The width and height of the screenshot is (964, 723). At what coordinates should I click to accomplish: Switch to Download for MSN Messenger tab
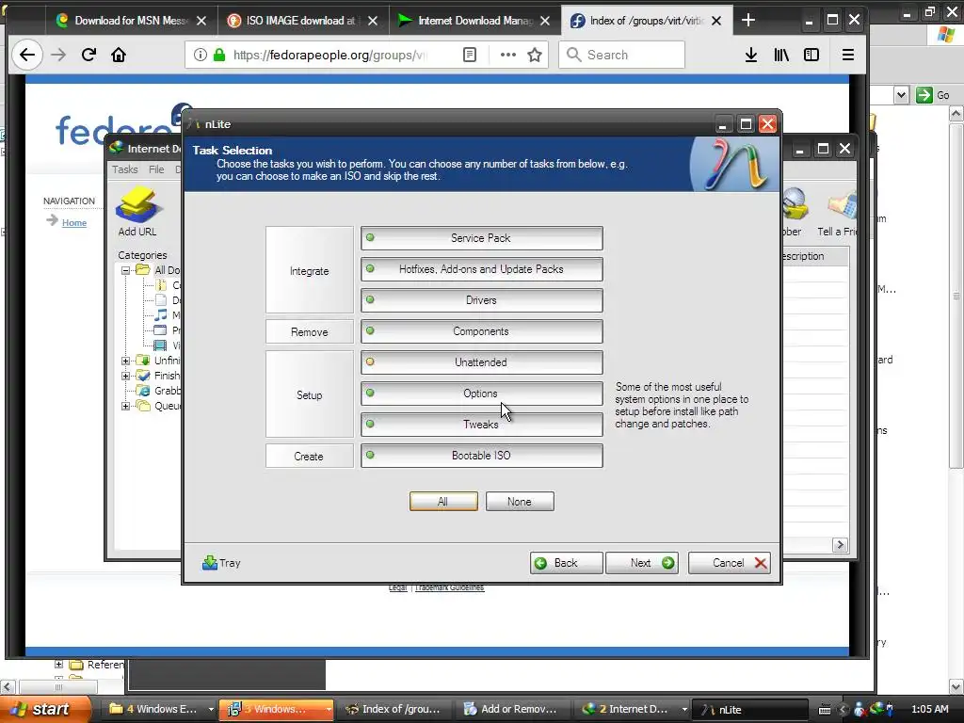tap(131, 21)
